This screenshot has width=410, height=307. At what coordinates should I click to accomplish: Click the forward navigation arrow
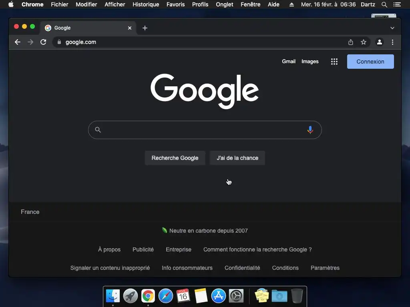30,42
